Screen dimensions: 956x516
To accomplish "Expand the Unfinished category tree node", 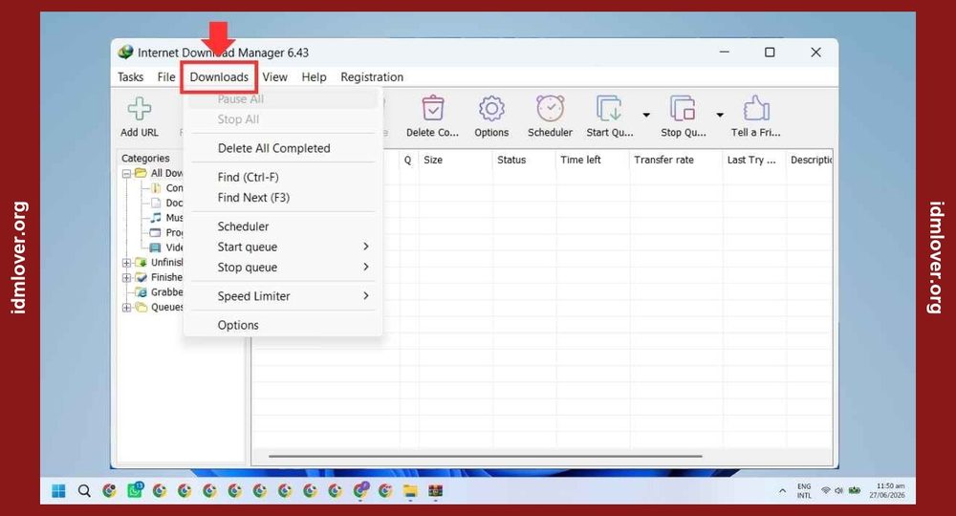I will [x=126, y=263].
